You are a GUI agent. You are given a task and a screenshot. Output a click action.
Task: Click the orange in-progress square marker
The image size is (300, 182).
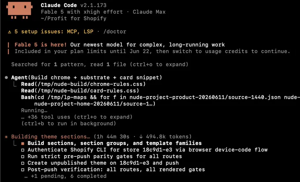(23, 143)
